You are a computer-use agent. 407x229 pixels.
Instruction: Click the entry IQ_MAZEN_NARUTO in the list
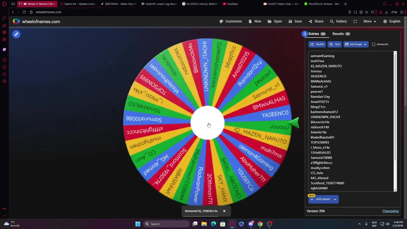pos(326,66)
